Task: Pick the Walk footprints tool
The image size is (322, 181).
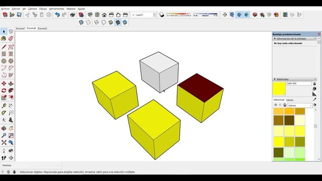Action: point(4,158)
